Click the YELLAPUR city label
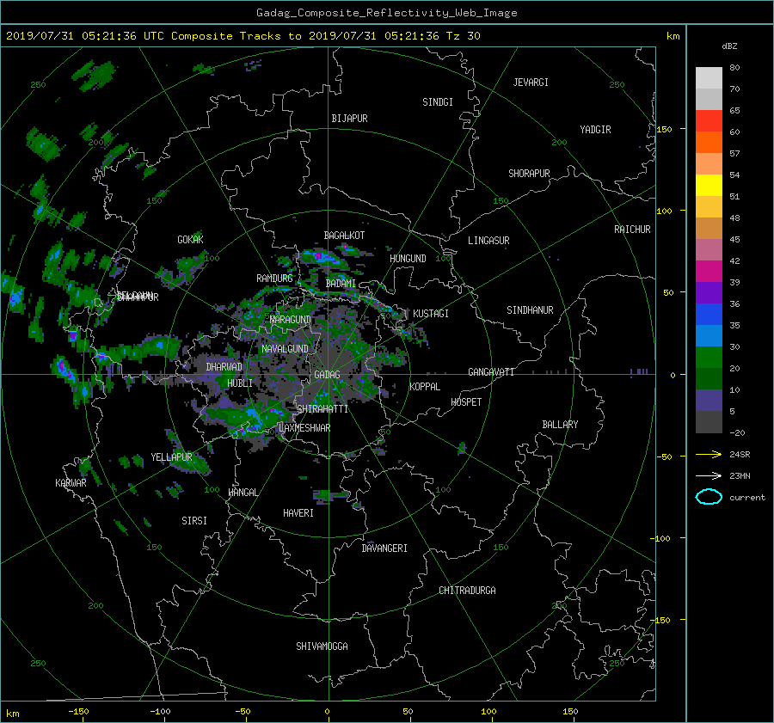This screenshot has height=723, width=774. tap(171, 457)
